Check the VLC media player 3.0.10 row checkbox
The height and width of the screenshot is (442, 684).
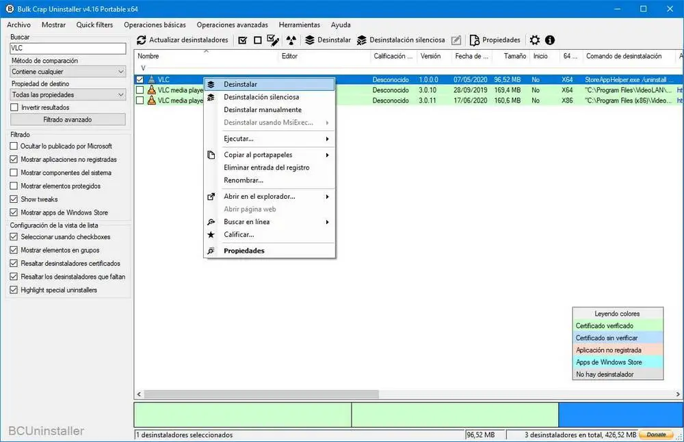[x=140, y=89]
